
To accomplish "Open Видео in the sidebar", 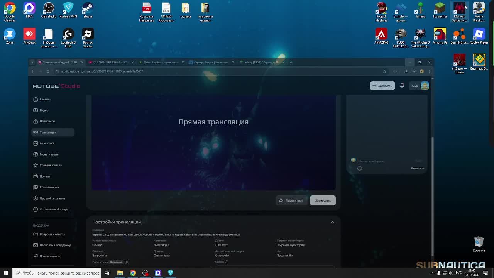I will 53,110.
